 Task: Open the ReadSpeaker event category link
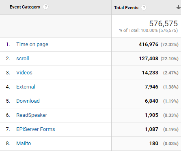(32, 115)
